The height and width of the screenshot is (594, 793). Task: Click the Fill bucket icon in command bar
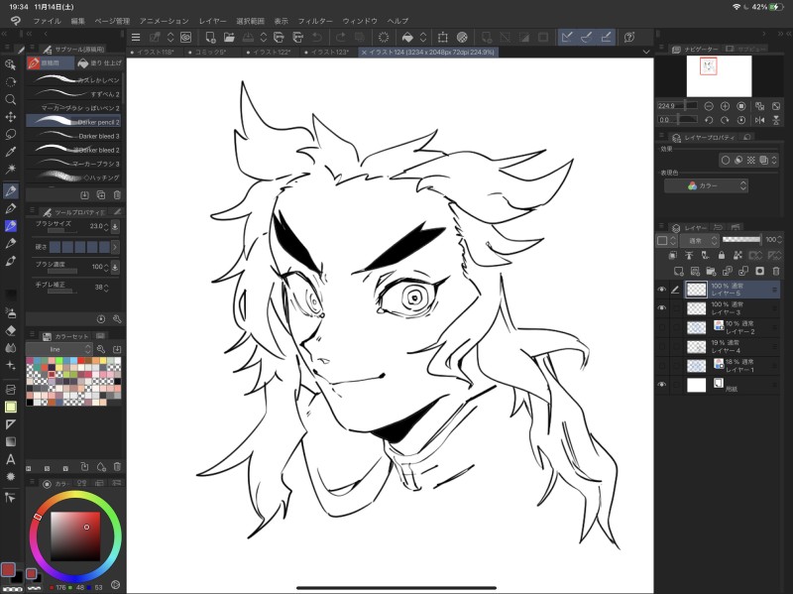[407, 37]
